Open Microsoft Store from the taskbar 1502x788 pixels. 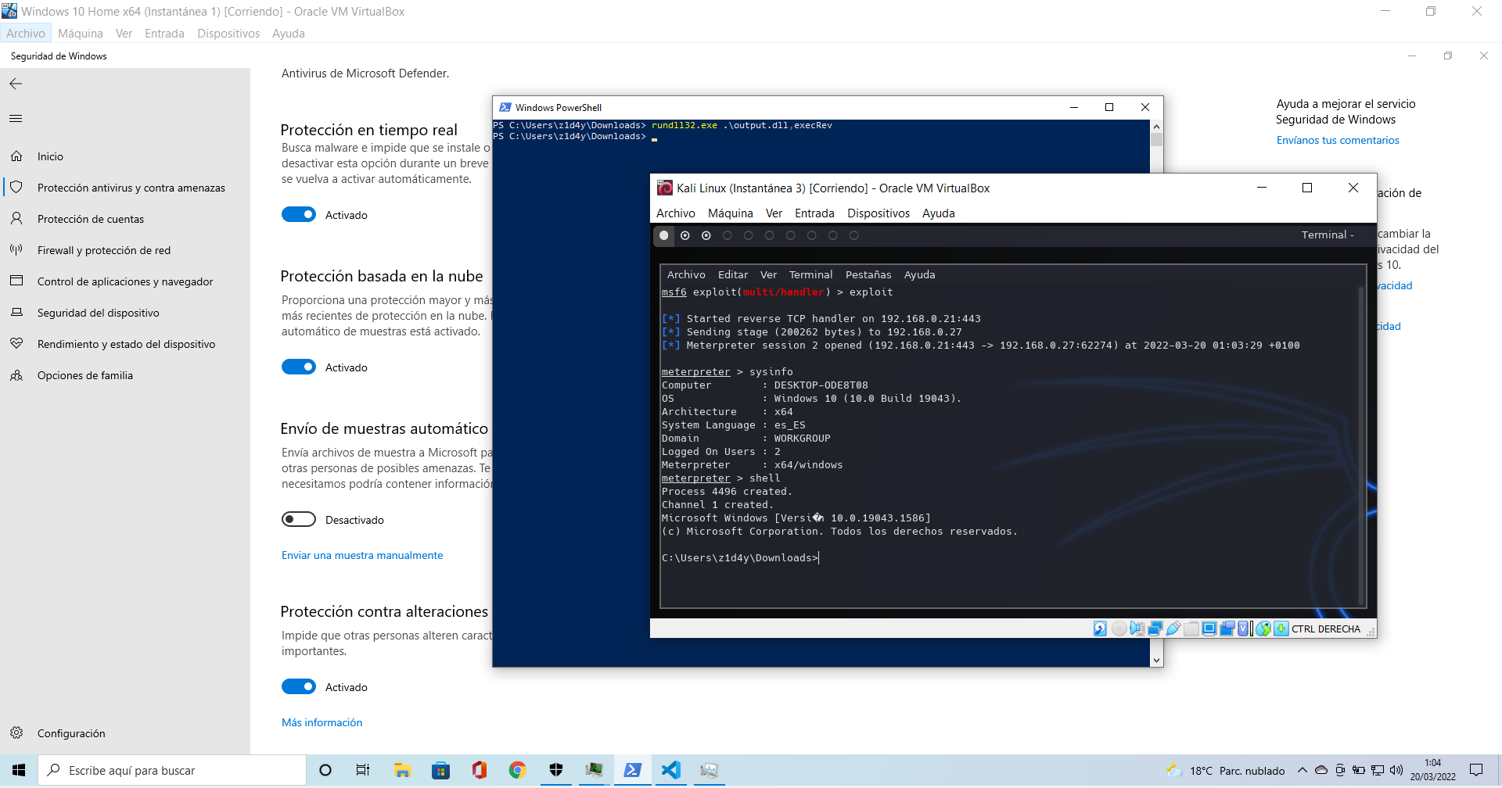(440, 770)
